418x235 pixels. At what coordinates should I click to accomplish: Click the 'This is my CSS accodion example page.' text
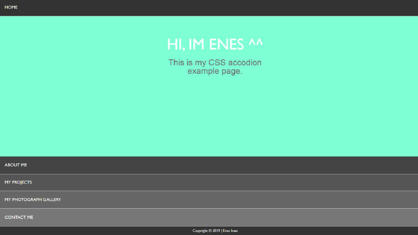pyautogui.click(x=215, y=67)
